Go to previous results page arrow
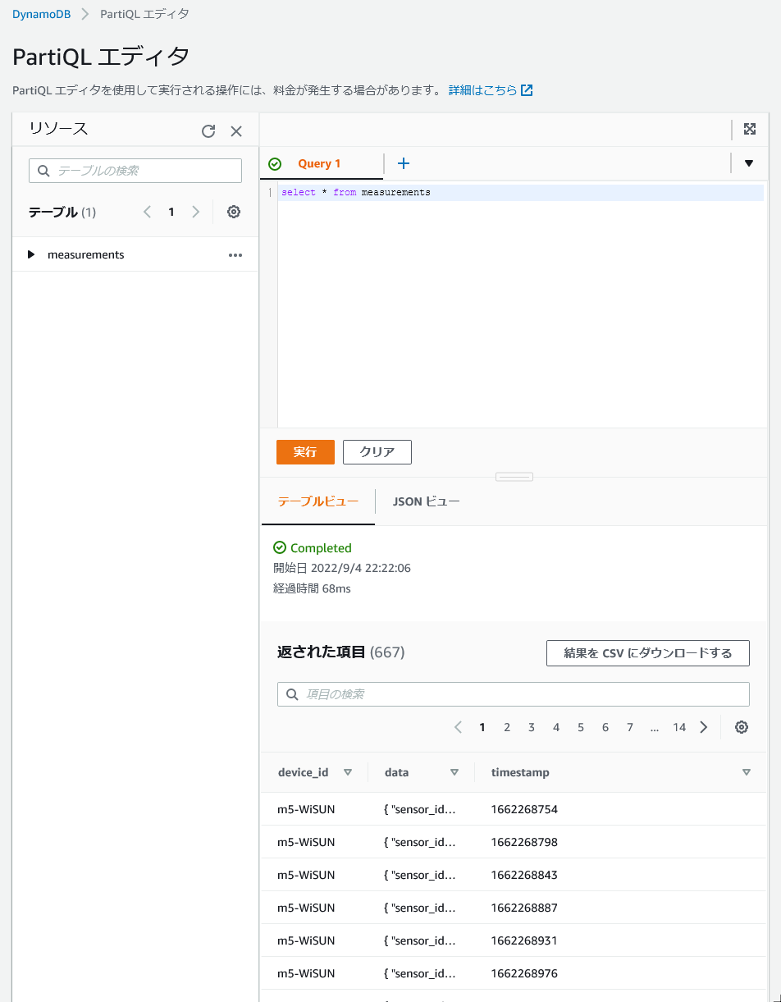This screenshot has height=1002, width=781. pos(458,727)
